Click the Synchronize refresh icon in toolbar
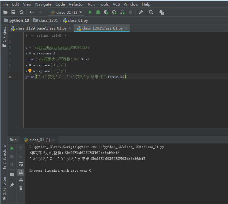Viewport: 228px width, 204px height. coord(21,12)
